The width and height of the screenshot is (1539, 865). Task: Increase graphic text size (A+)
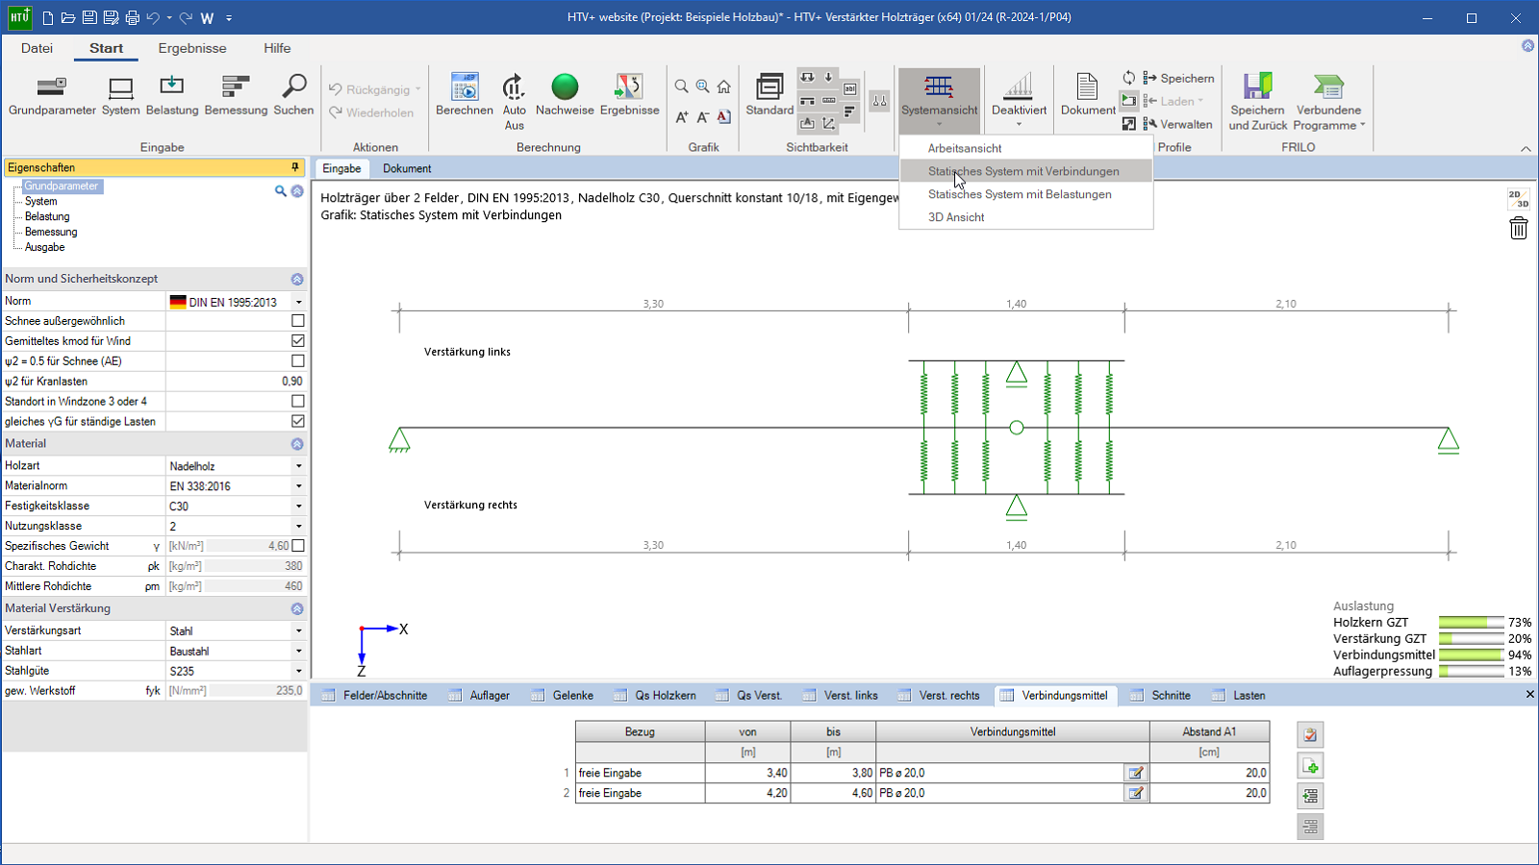[681, 117]
